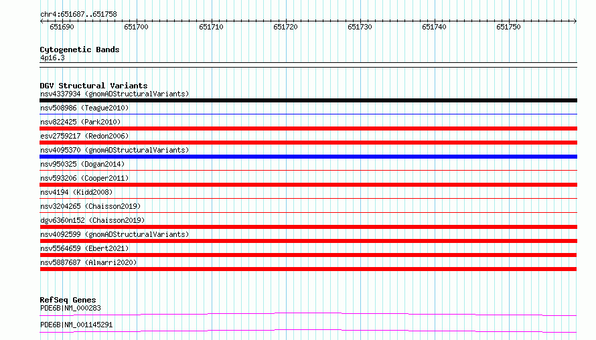Open variant nsv3204265 (Chaisson2019) label

[x=90, y=206]
